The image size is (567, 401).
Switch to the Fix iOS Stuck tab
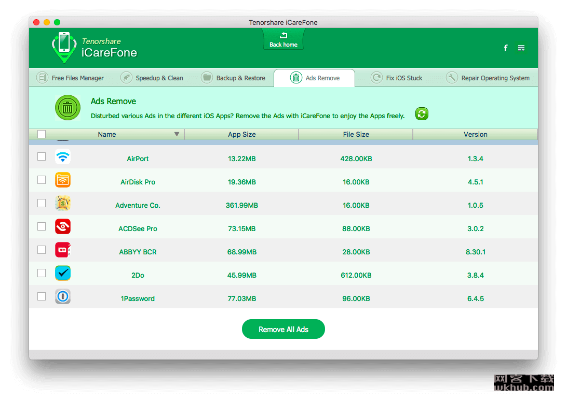pos(397,78)
